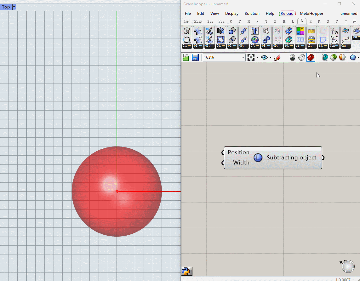This screenshot has height=281, width=360.
Task: Open the MetaHopper menu
Action: [x=311, y=14]
